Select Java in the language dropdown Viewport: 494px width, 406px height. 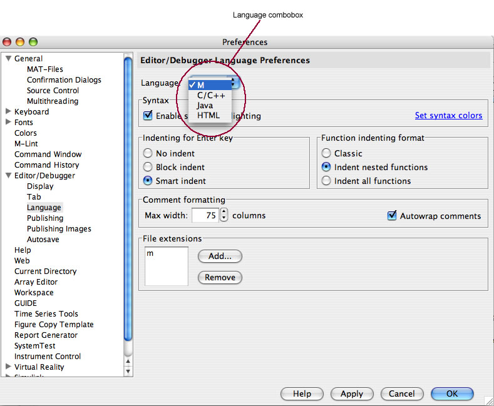(205, 106)
